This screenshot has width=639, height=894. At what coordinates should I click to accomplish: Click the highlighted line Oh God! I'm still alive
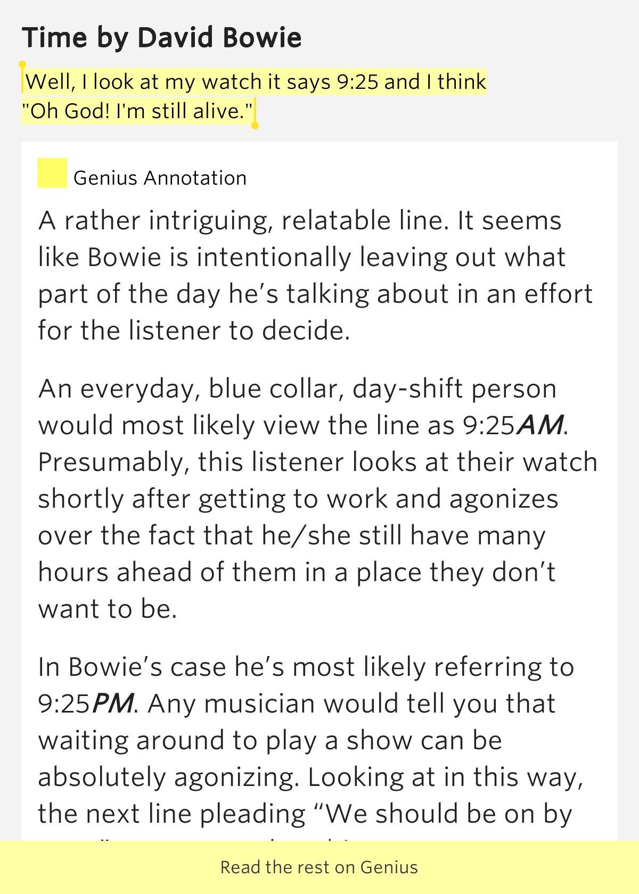[137, 111]
